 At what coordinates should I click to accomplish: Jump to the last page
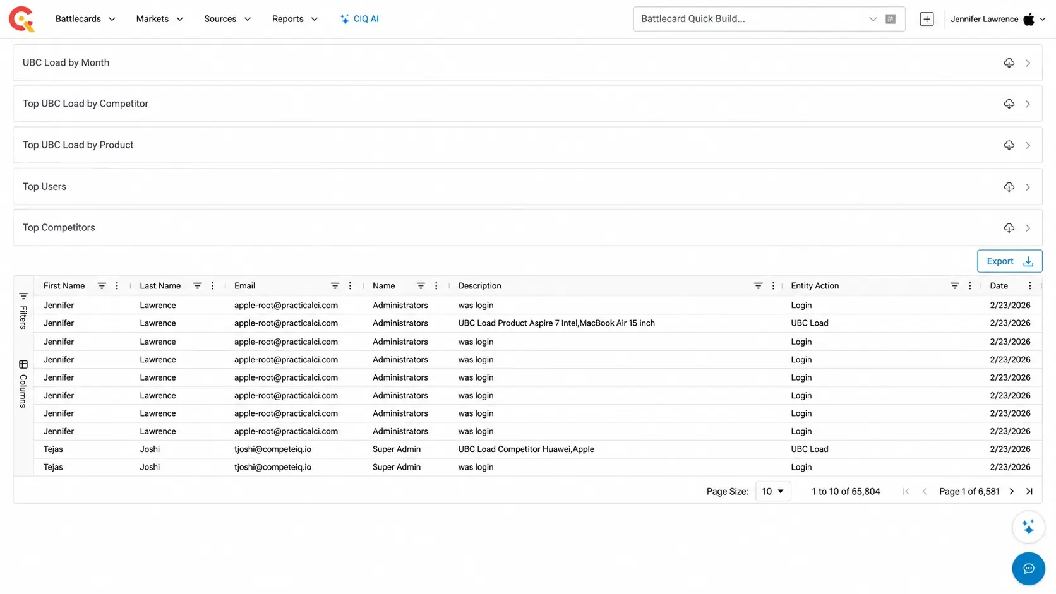1029,492
